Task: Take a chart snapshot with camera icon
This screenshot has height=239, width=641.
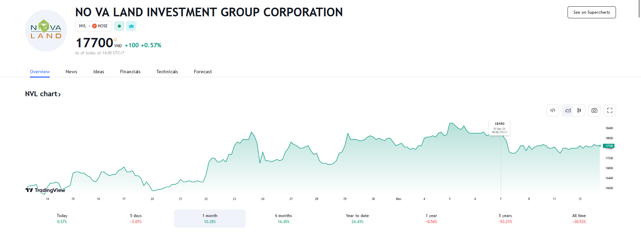Action: click(x=594, y=111)
